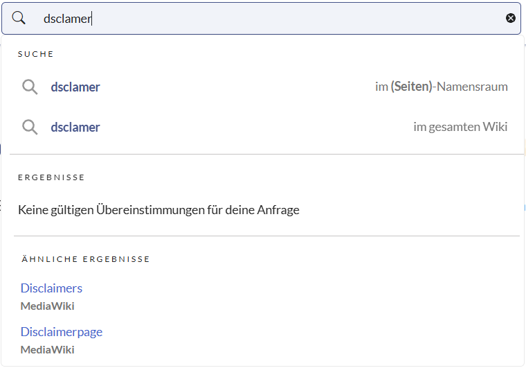Open the Disclaimerpage result link
Viewport: 526px width, 368px height.
(x=62, y=332)
